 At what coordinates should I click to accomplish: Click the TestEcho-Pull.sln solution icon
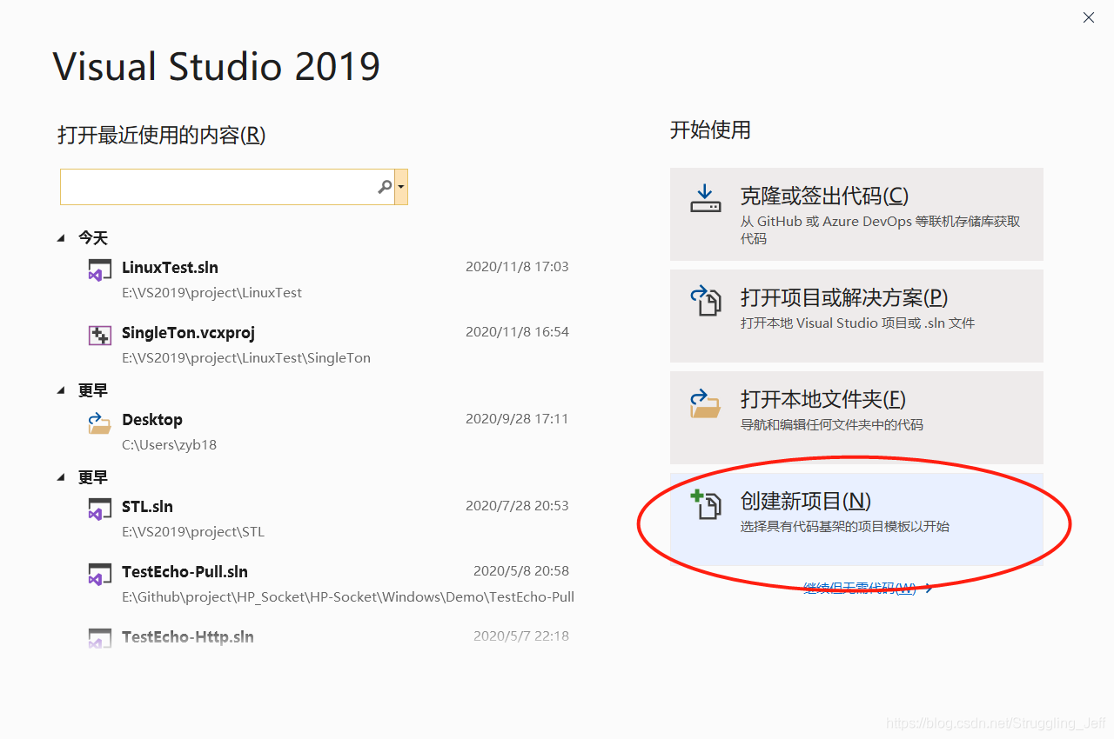click(100, 575)
